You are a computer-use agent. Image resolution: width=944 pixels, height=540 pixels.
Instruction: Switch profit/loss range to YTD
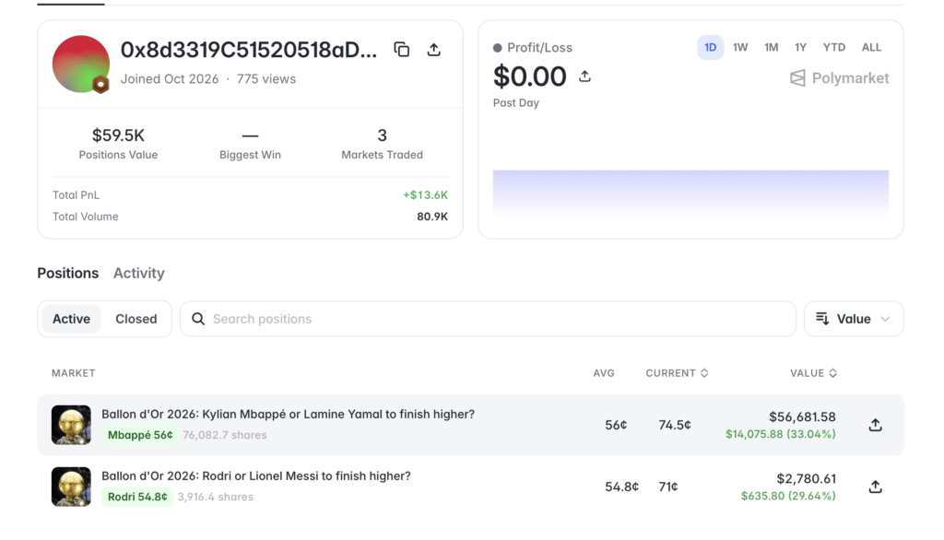tap(833, 48)
